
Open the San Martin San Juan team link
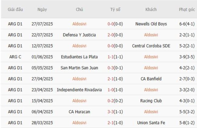[79, 68]
